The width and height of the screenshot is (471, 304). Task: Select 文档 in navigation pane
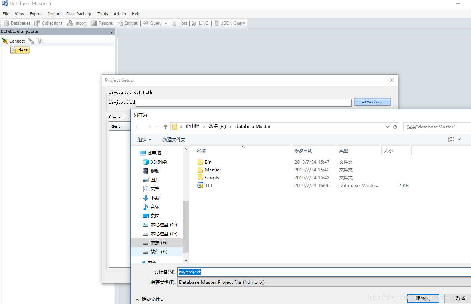pyautogui.click(x=151, y=189)
